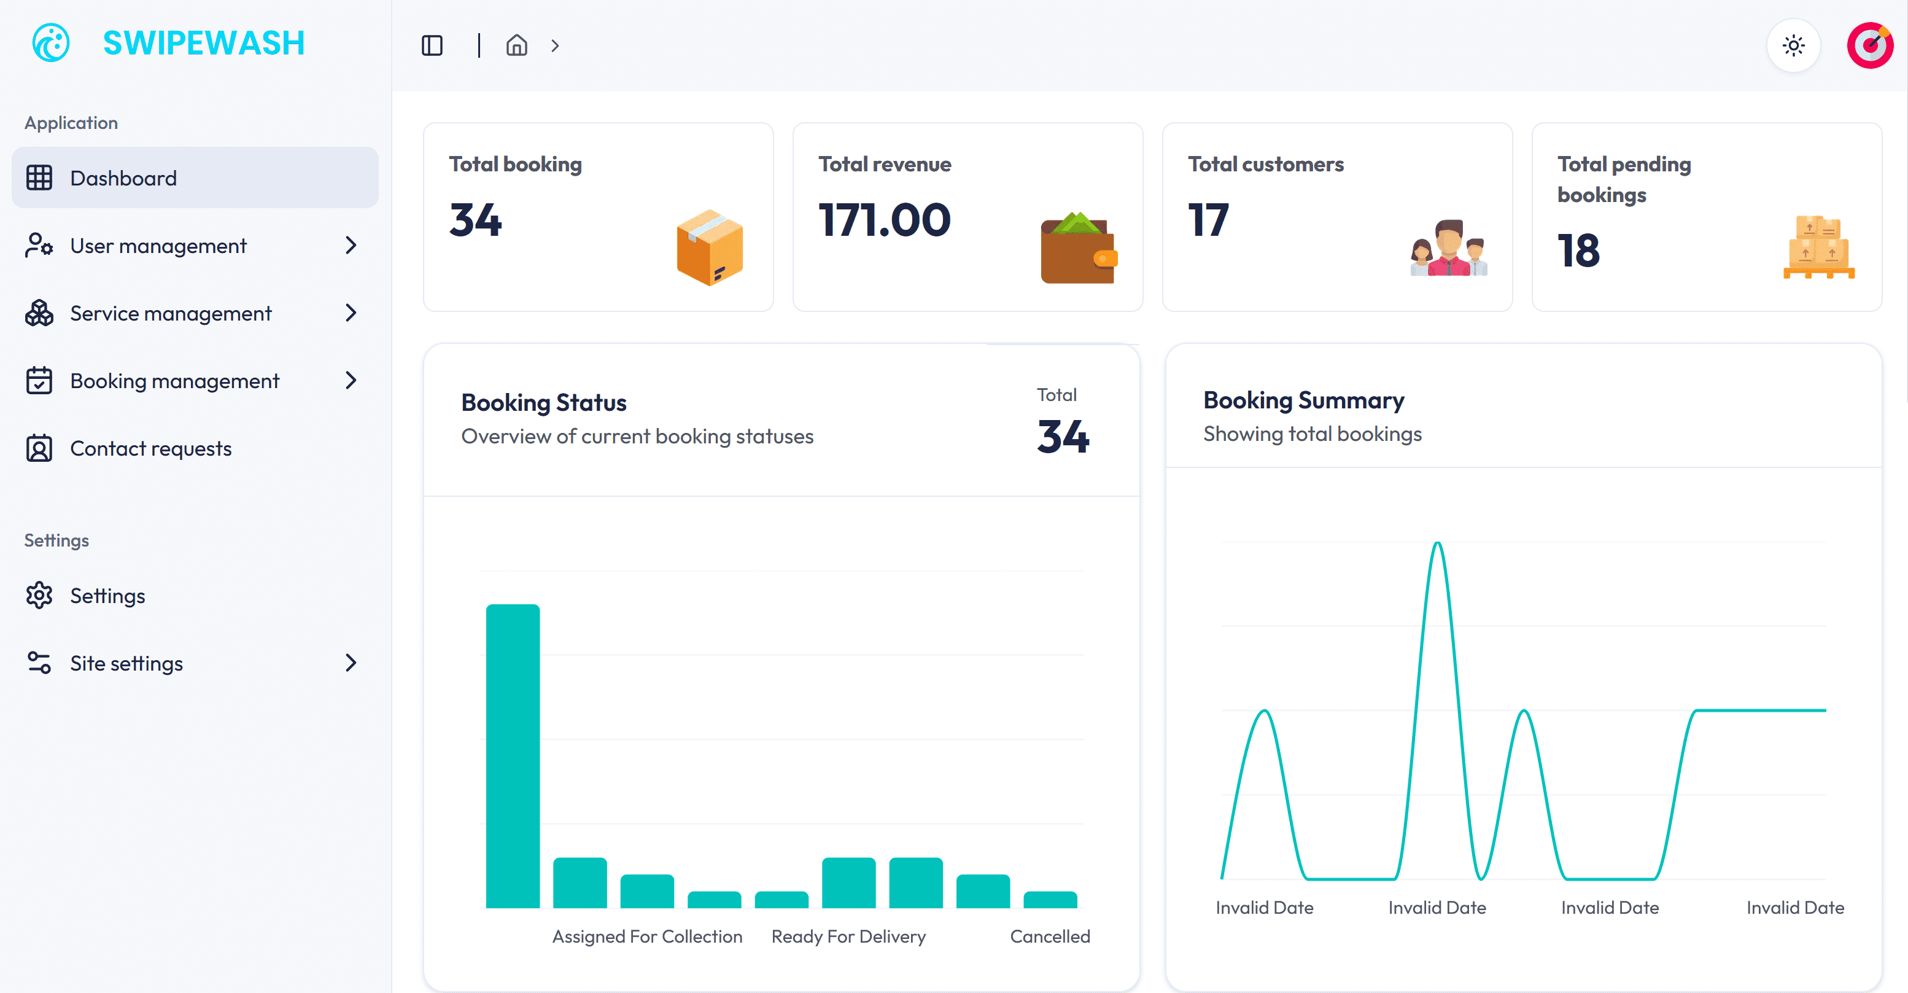Click the User management icon
Screen dimensions: 1908x993
tap(39, 245)
